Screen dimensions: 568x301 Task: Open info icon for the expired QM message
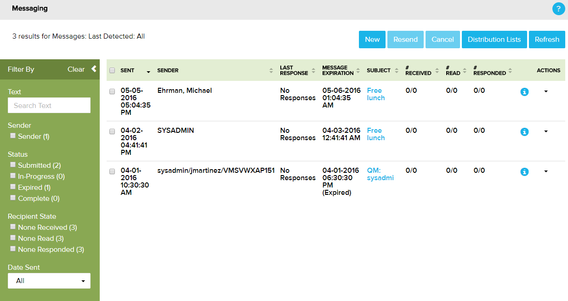coord(524,172)
